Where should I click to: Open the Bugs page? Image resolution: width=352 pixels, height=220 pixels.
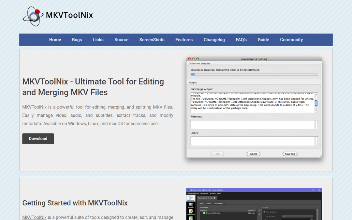pos(77,40)
